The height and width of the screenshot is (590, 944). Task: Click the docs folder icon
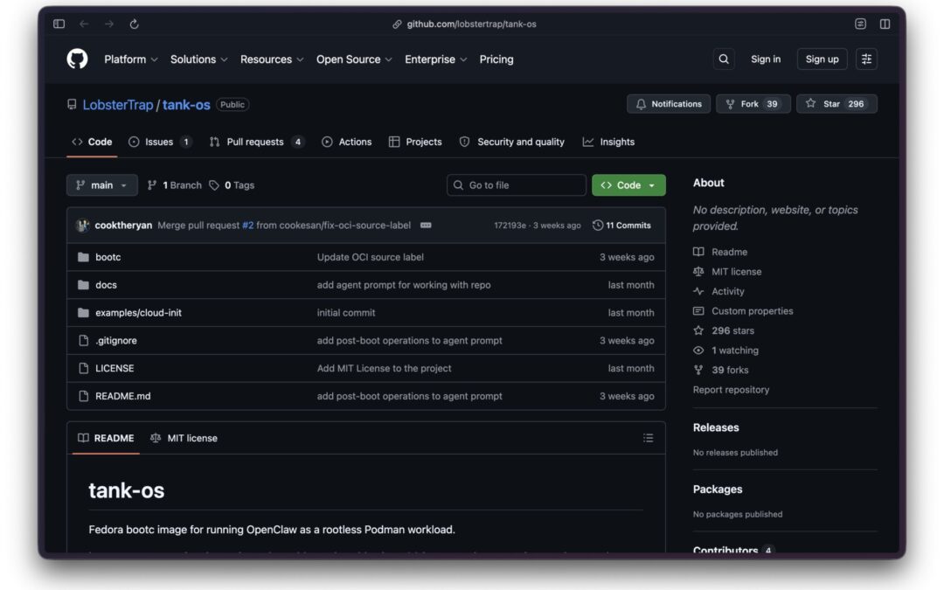point(83,285)
